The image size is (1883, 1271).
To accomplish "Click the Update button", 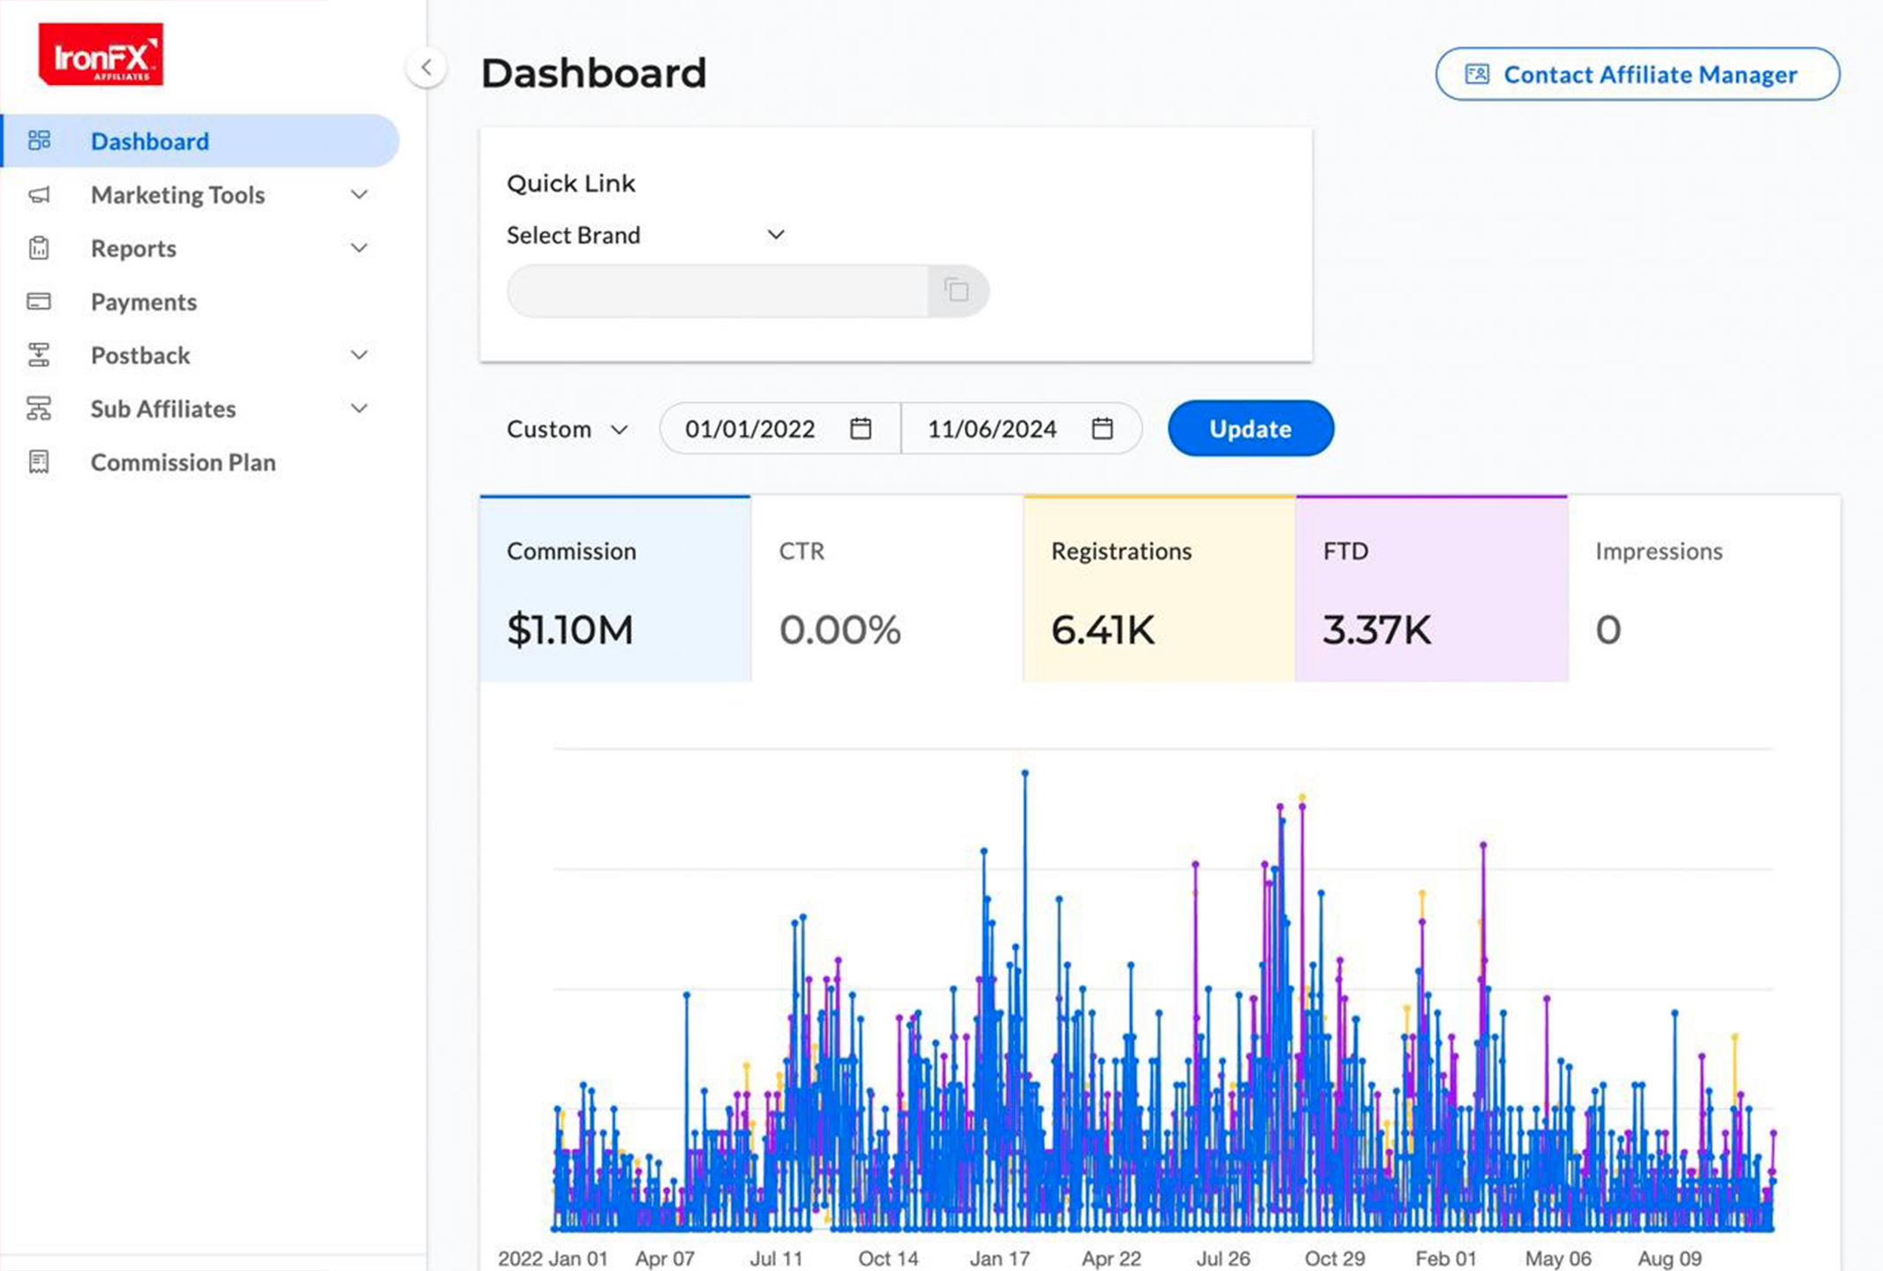I will point(1250,429).
